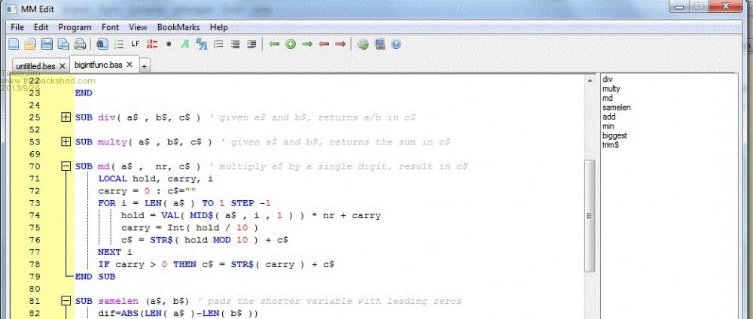Click the blue help question mark icon
This screenshot has height=319, width=753.
click(396, 44)
